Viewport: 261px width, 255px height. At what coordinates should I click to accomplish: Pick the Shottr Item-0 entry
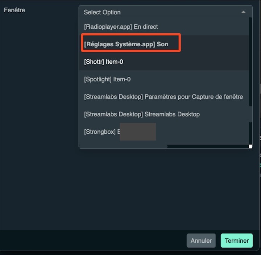click(x=104, y=62)
